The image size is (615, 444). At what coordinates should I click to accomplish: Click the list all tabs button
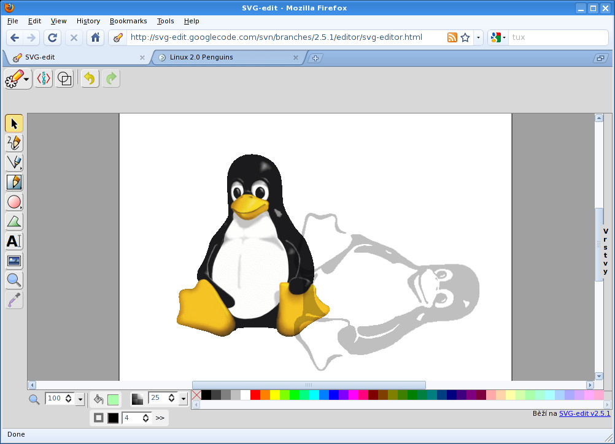tap(600, 58)
